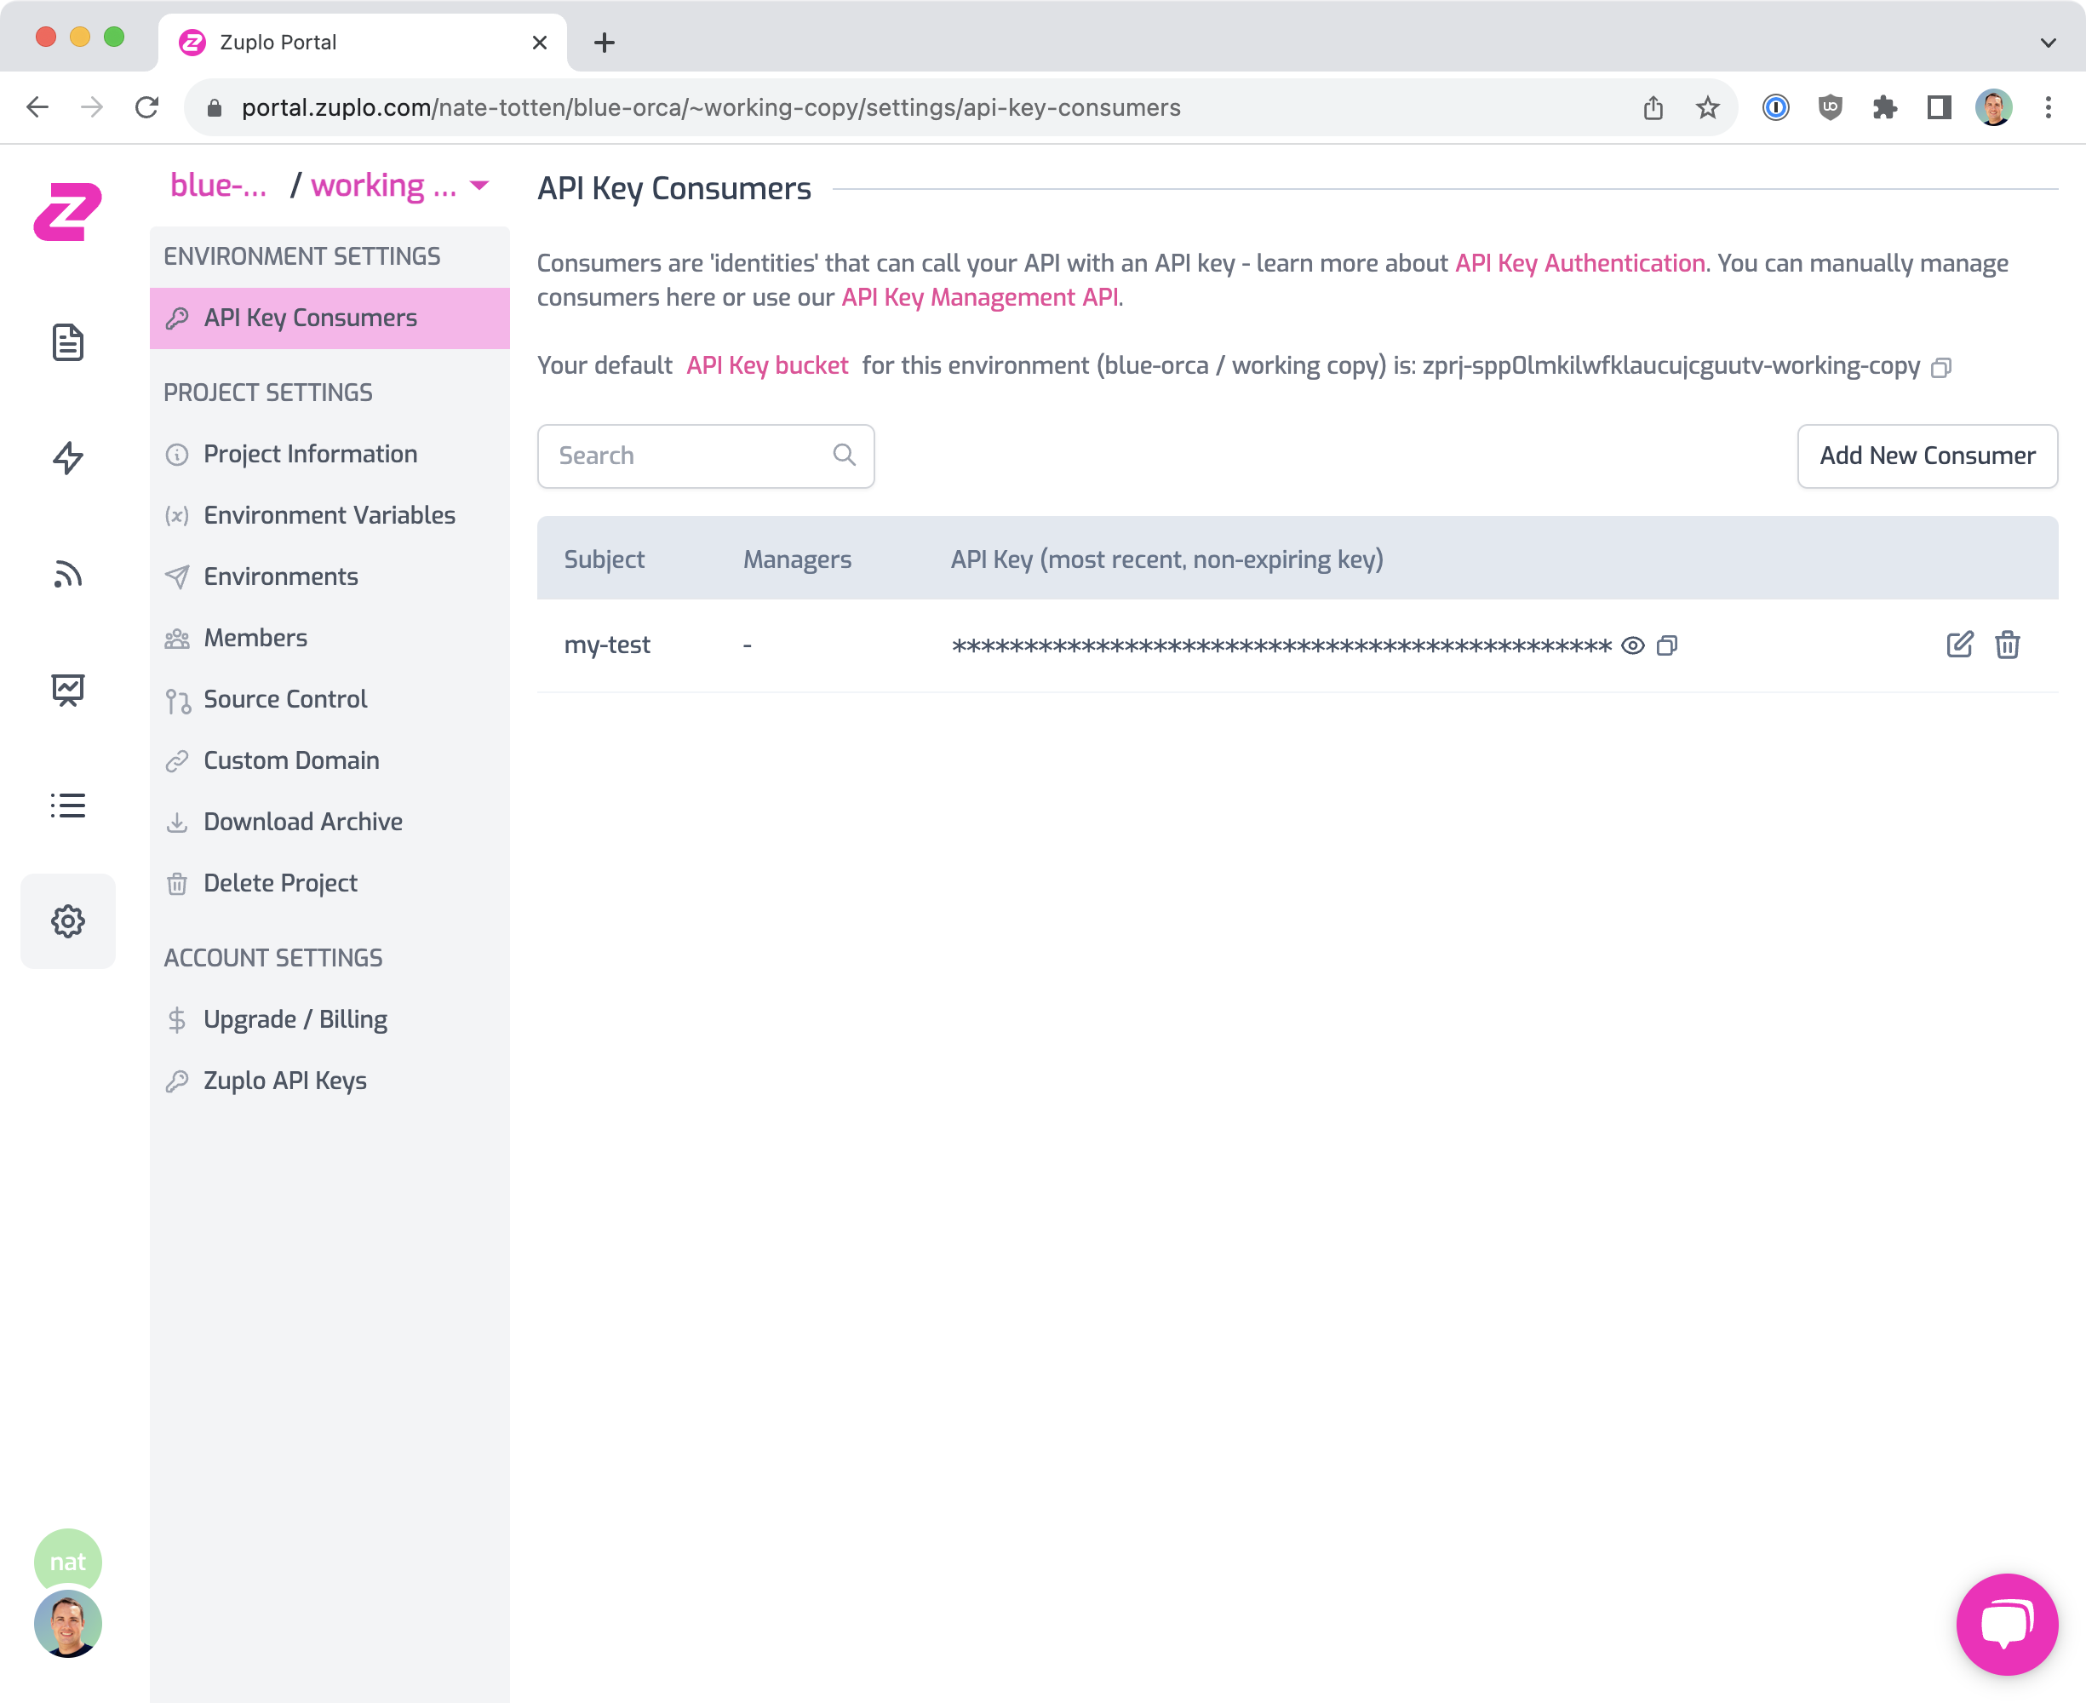Open the Chrome three-dot menu
The width and height of the screenshot is (2086, 1703).
[2048, 107]
